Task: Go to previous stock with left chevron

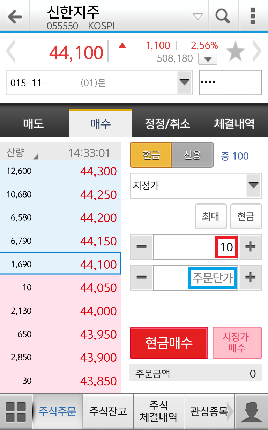Action: 10,51
